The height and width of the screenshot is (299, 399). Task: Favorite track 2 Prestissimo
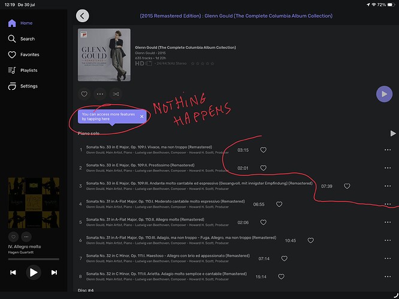click(x=264, y=168)
